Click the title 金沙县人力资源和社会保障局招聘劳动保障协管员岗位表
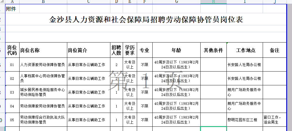This screenshot has width=292, height=131. [146, 19]
